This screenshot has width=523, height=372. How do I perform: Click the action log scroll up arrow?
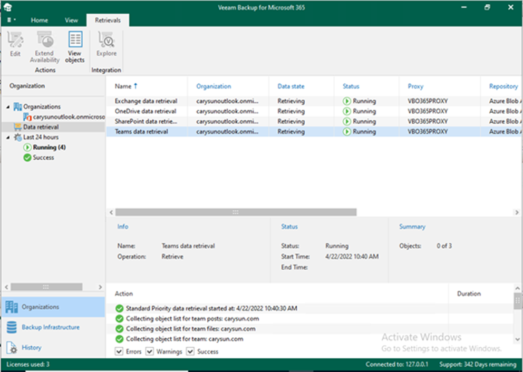[x=517, y=288]
